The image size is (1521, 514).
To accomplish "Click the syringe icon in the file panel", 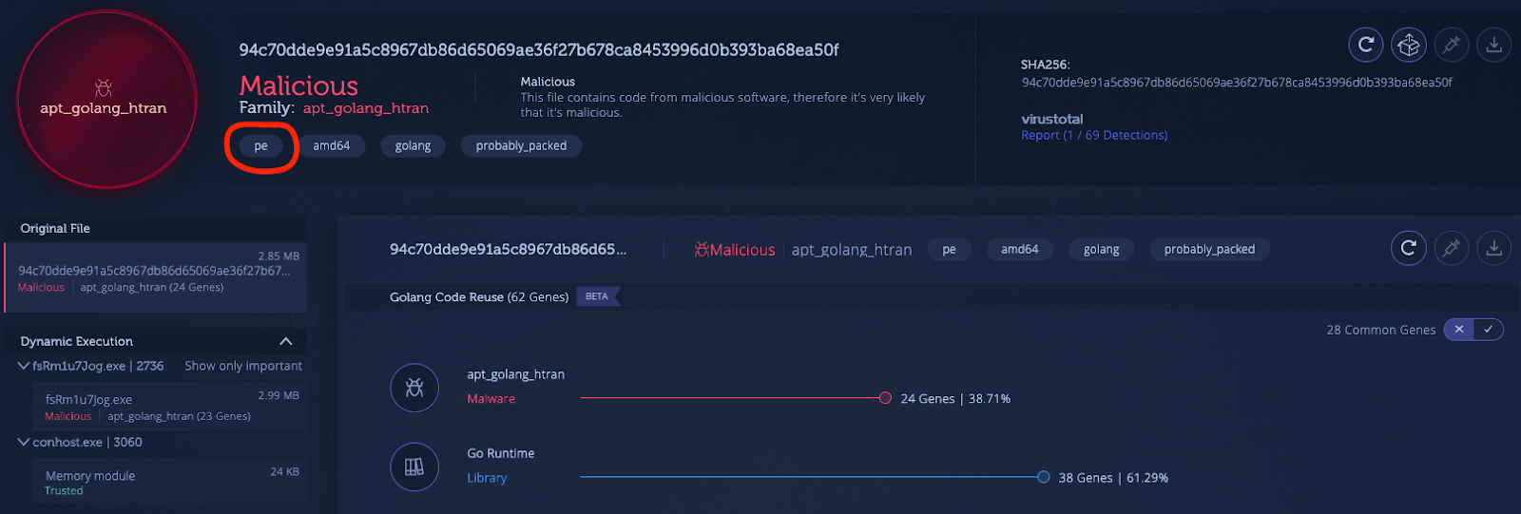I will click(x=1452, y=248).
